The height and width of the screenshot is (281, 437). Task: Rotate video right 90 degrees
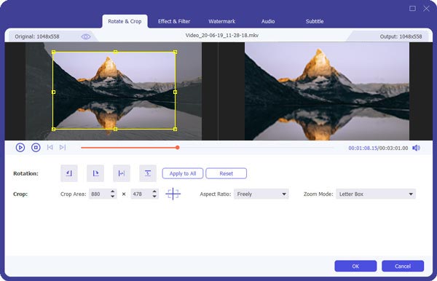95,173
